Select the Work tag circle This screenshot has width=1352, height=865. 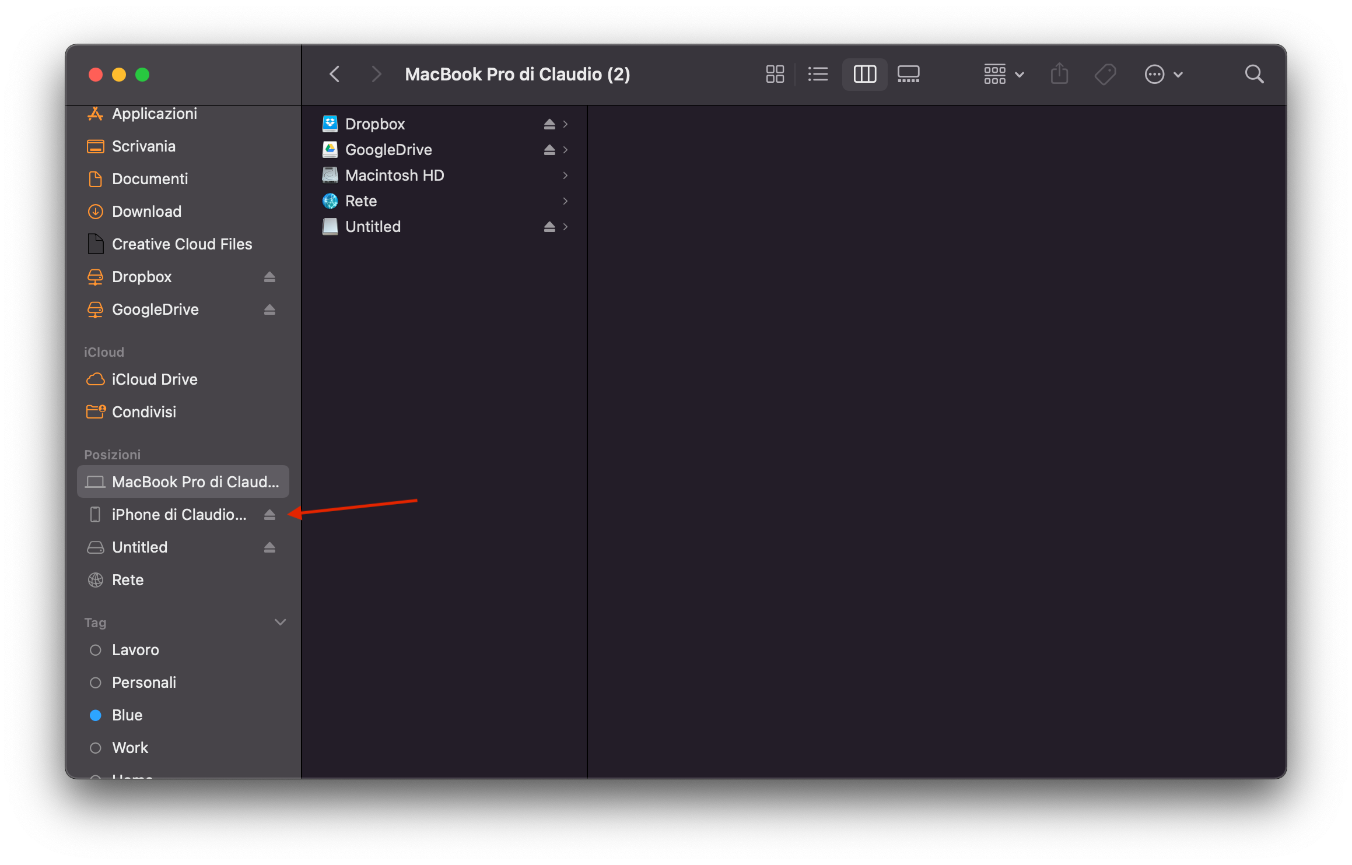[96, 748]
